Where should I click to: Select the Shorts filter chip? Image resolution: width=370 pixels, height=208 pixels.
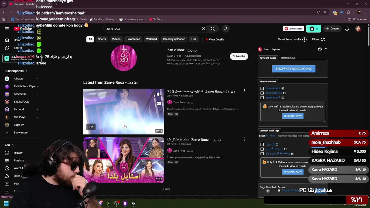pos(102,39)
